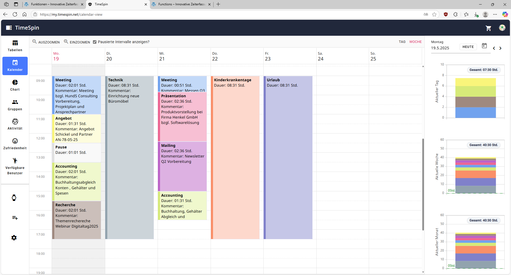
Task: Open the Technik entry on Tuesday
Action: pos(129,157)
